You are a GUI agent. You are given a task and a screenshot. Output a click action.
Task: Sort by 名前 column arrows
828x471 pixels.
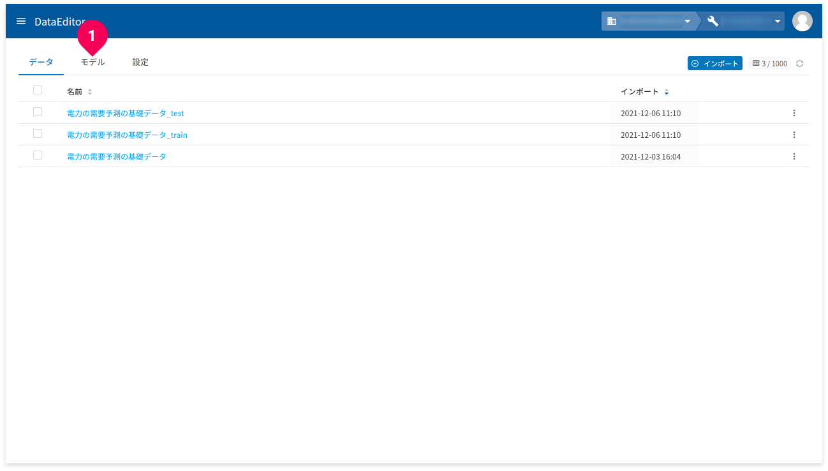coord(90,92)
